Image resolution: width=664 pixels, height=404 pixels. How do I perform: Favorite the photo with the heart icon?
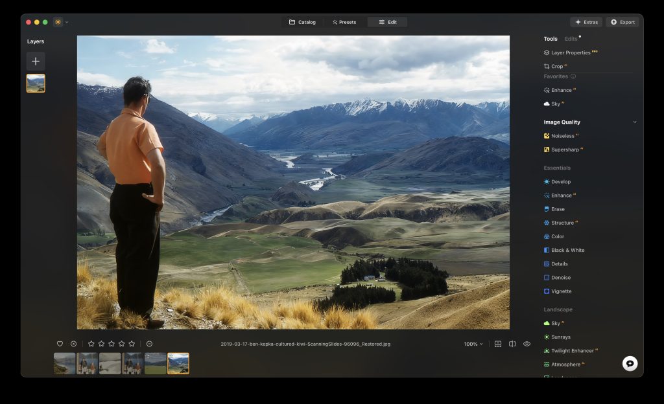pos(59,344)
